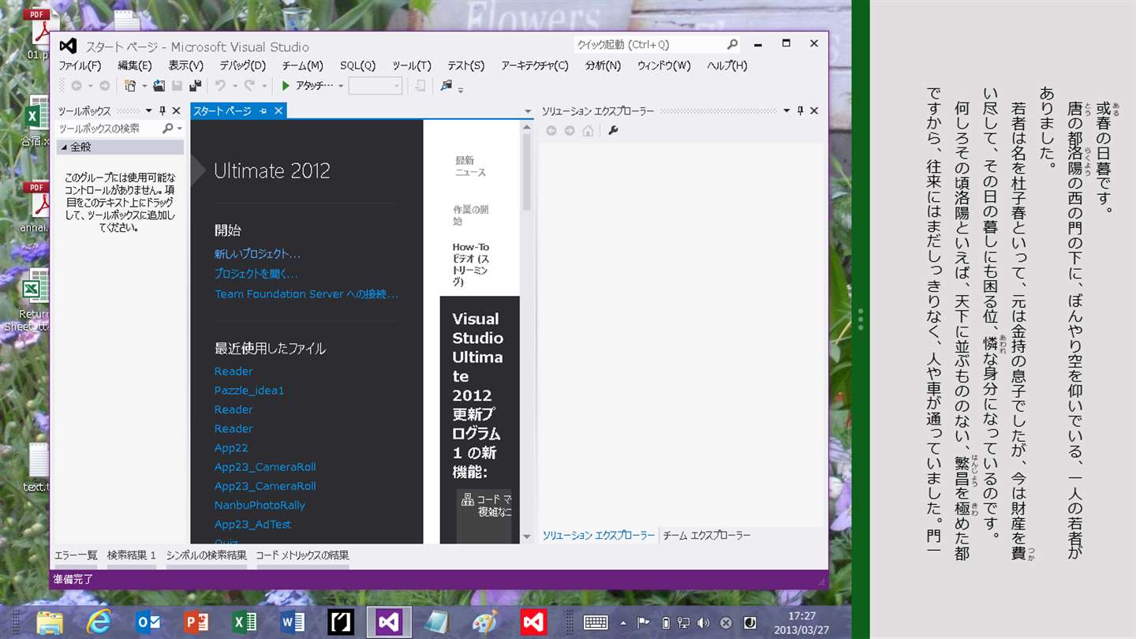Viewport: 1136px width, 639px height.
Task: Click the プロジェクトを開く... link
Action: (x=256, y=274)
